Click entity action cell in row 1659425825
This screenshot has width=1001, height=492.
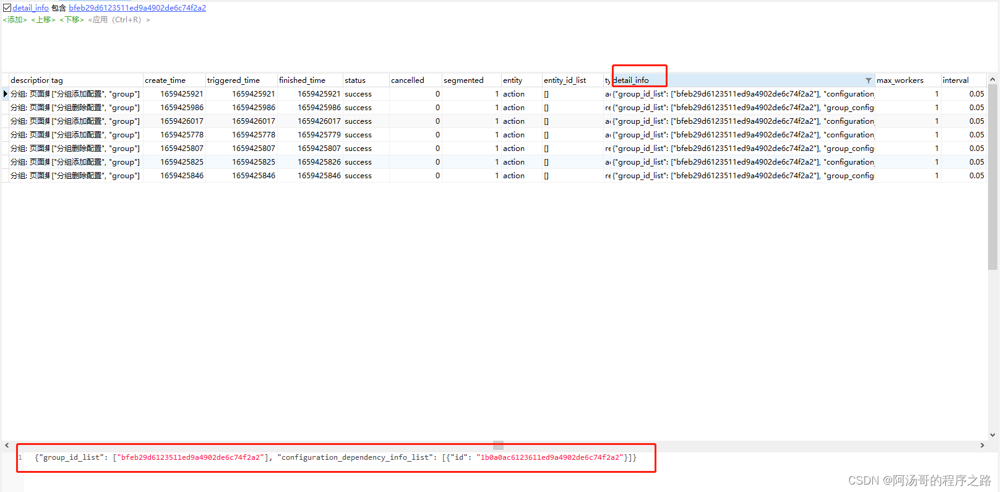coord(522,162)
